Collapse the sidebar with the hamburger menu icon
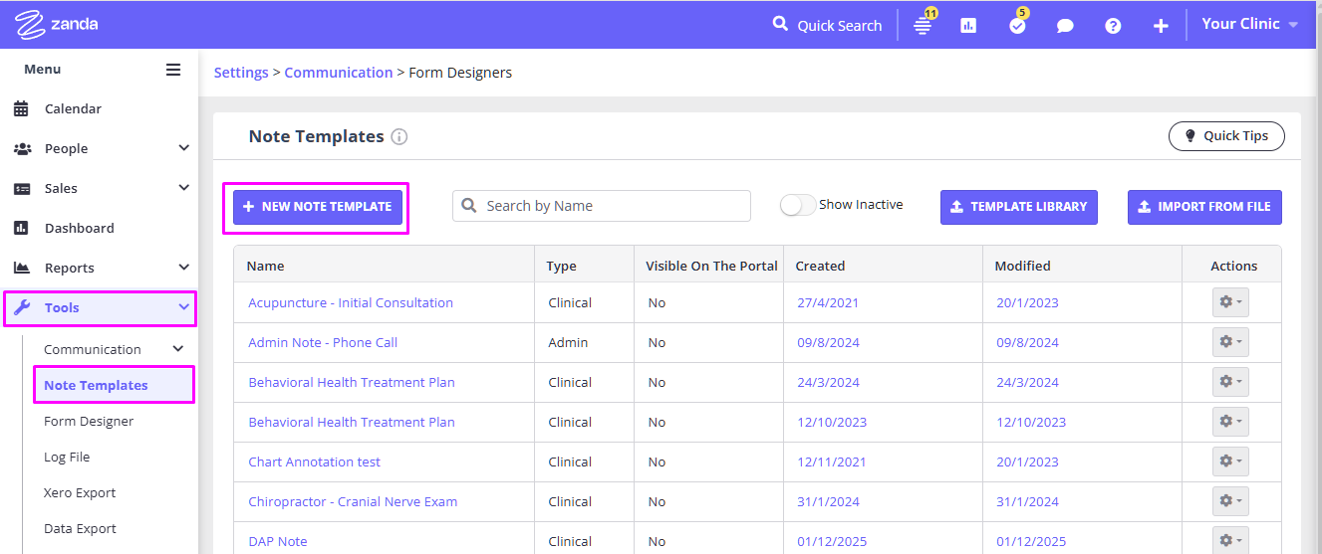This screenshot has width=1322, height=554. 173,70
